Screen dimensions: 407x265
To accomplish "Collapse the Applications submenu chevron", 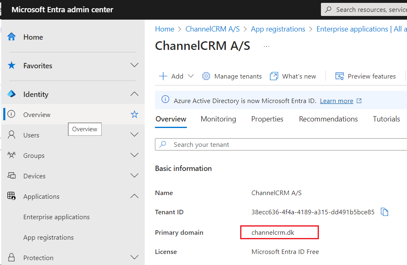I will point(134,196).
